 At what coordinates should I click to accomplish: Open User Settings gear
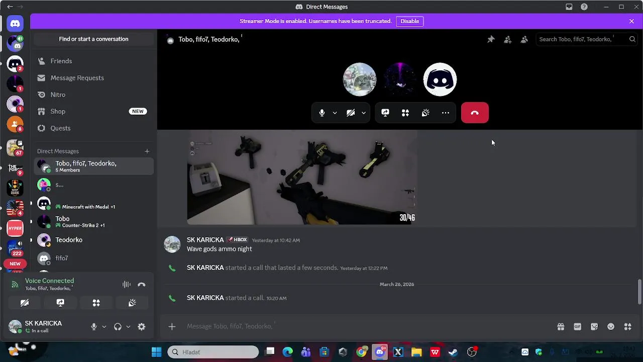142,327
